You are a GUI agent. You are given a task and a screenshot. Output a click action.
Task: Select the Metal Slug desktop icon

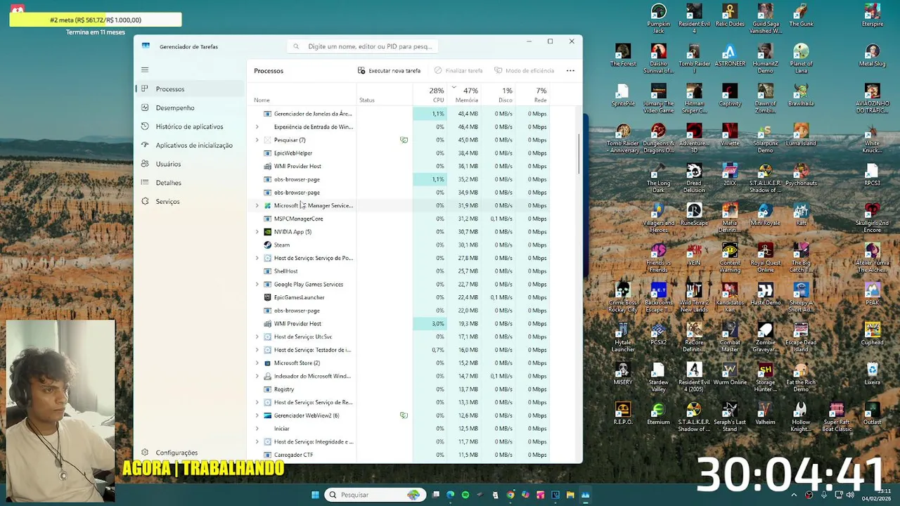[x=873, y=56]
